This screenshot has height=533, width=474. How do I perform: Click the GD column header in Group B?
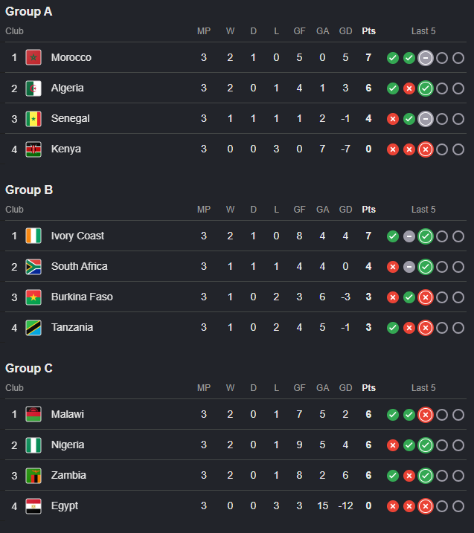pos(345,210)
